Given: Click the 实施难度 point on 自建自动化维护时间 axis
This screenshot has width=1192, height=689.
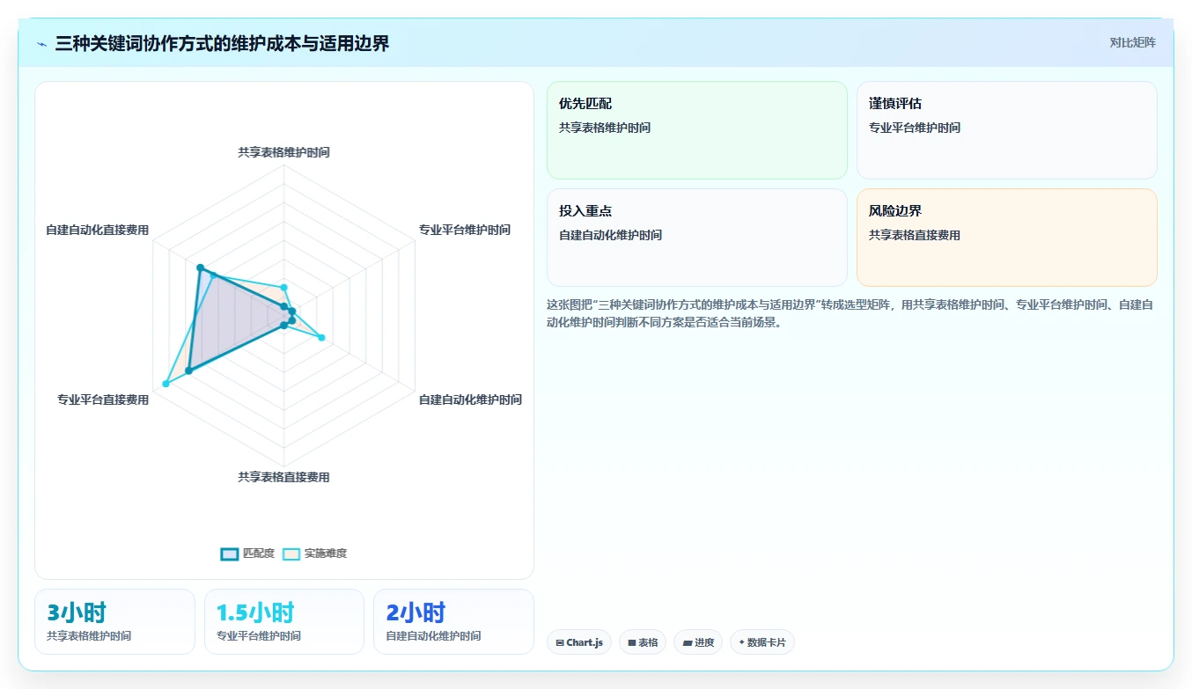Looking at the screenshot, I should (x=321, y=337).
